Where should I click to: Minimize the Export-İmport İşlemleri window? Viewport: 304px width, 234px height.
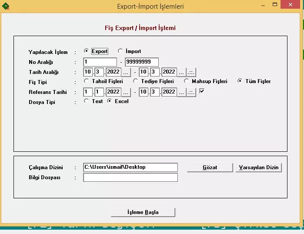click(263, 5)
